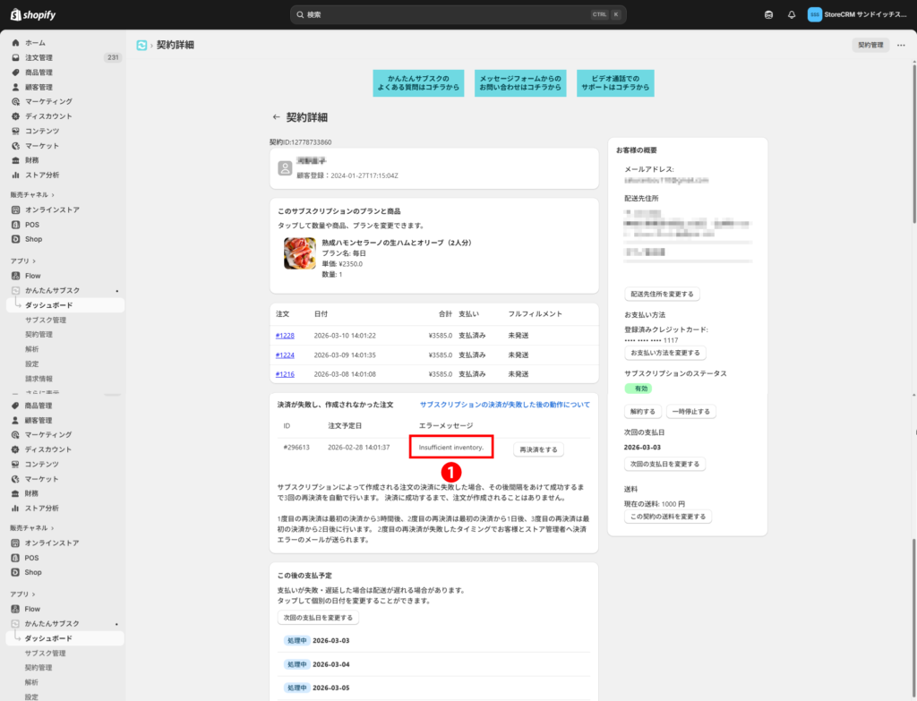Select 注文管理 in the sidebar menu
This screenshot has width=917, height=701.
pyautogui.click(x=39, y=57)
